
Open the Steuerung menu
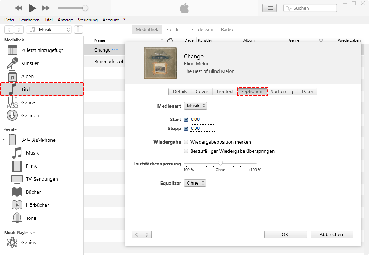[87, 20]
